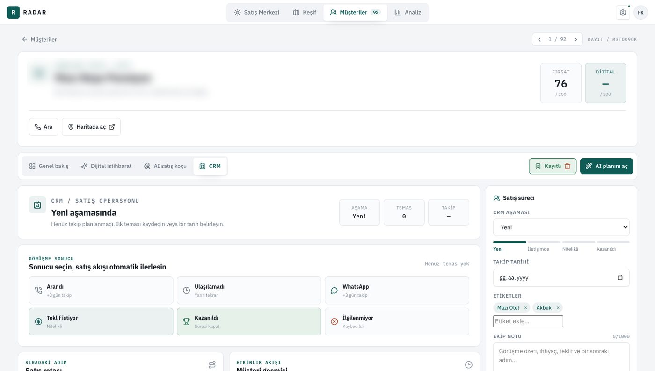Click the Etiket ekle input
The height and width of the screenshot is (371, 655).
point(528,321)
